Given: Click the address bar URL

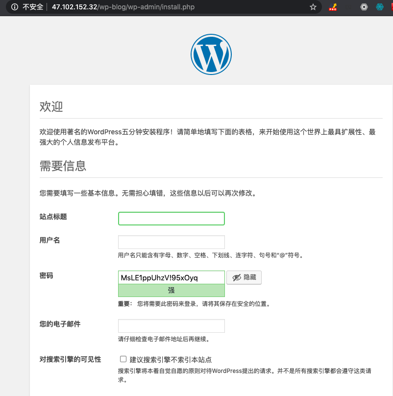Looking at the screenshot, I should click(x=123, y=7).
